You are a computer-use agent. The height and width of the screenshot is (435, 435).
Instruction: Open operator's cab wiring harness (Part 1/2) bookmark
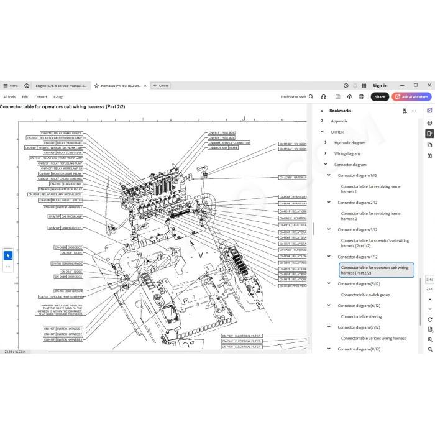[375, 244]
